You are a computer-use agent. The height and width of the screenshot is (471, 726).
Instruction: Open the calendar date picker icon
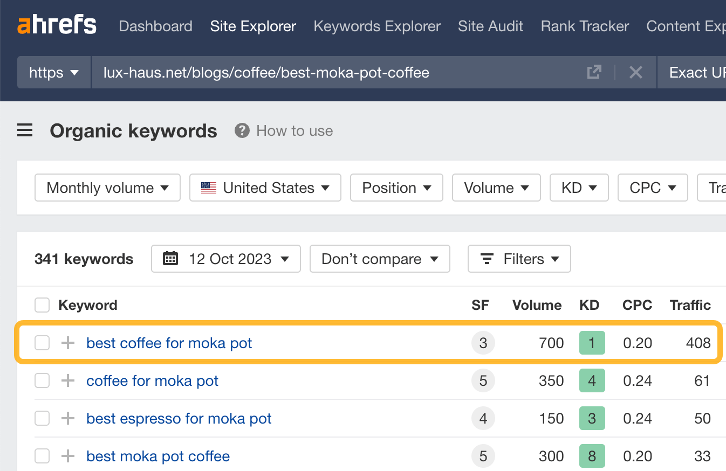click(x=170, y=259)
